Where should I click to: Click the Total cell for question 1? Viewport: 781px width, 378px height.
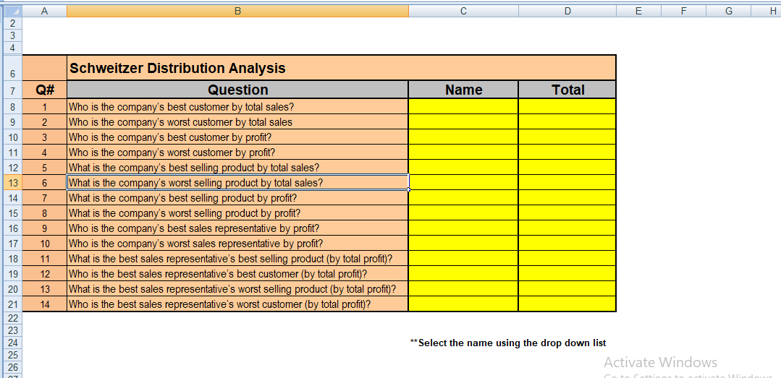point(567,106)
